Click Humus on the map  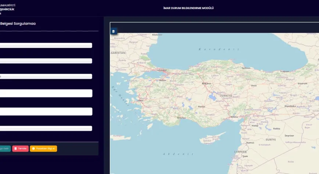click(250, 143)
